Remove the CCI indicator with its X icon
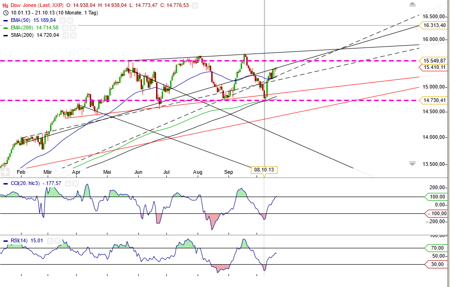This screenshot has height=287, width=450. tap(75, 183)
